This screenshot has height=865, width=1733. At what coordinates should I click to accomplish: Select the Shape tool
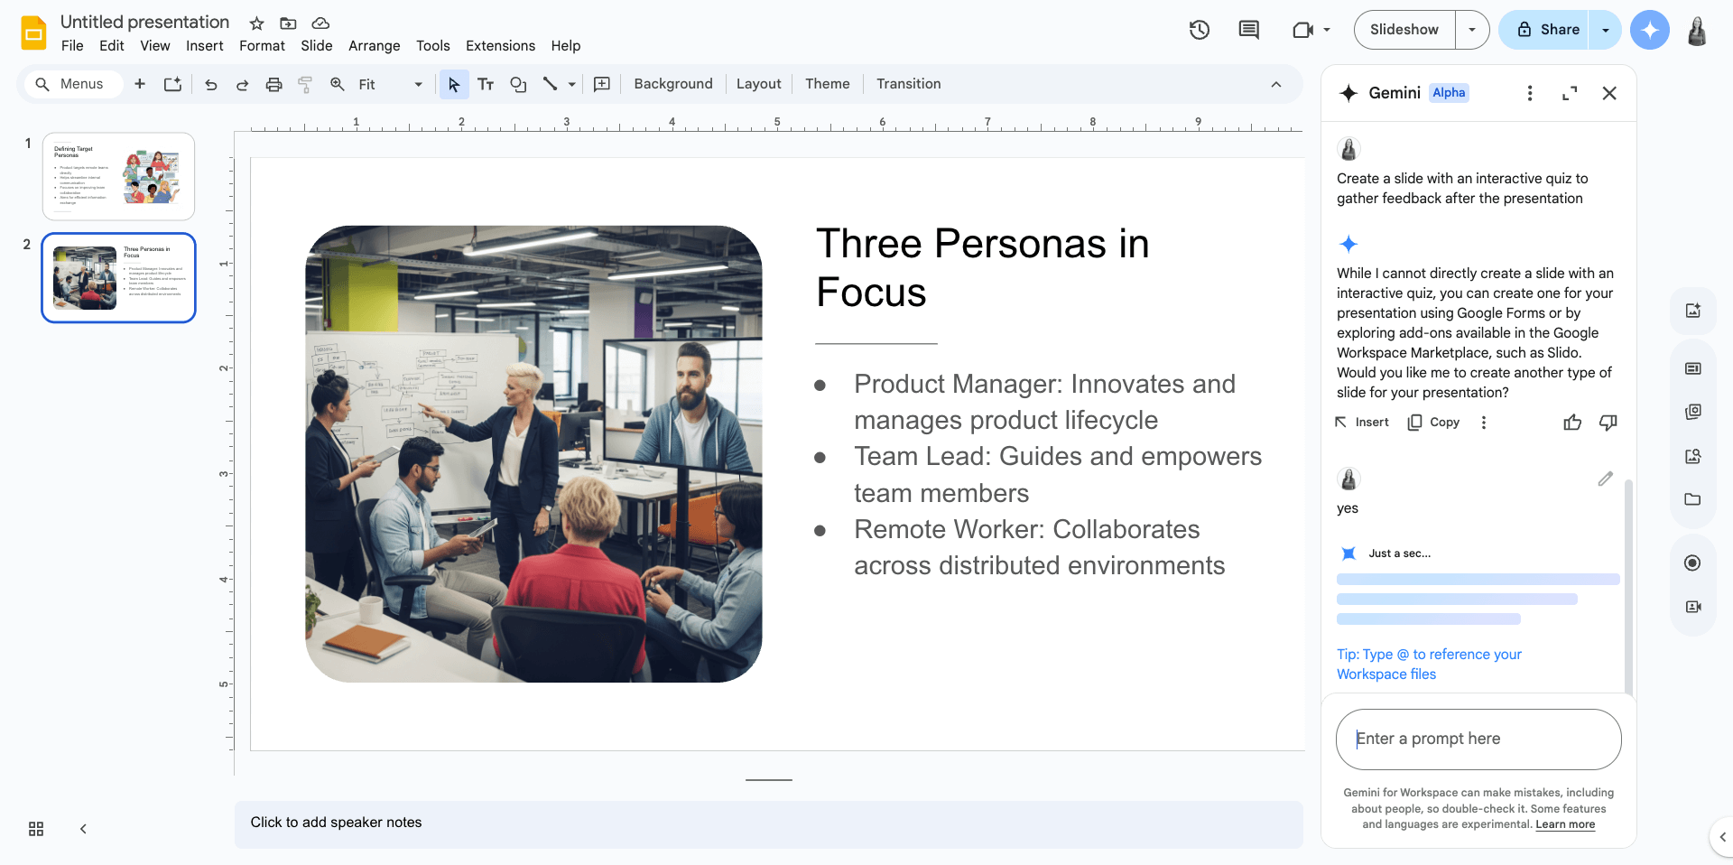[518, 84]
